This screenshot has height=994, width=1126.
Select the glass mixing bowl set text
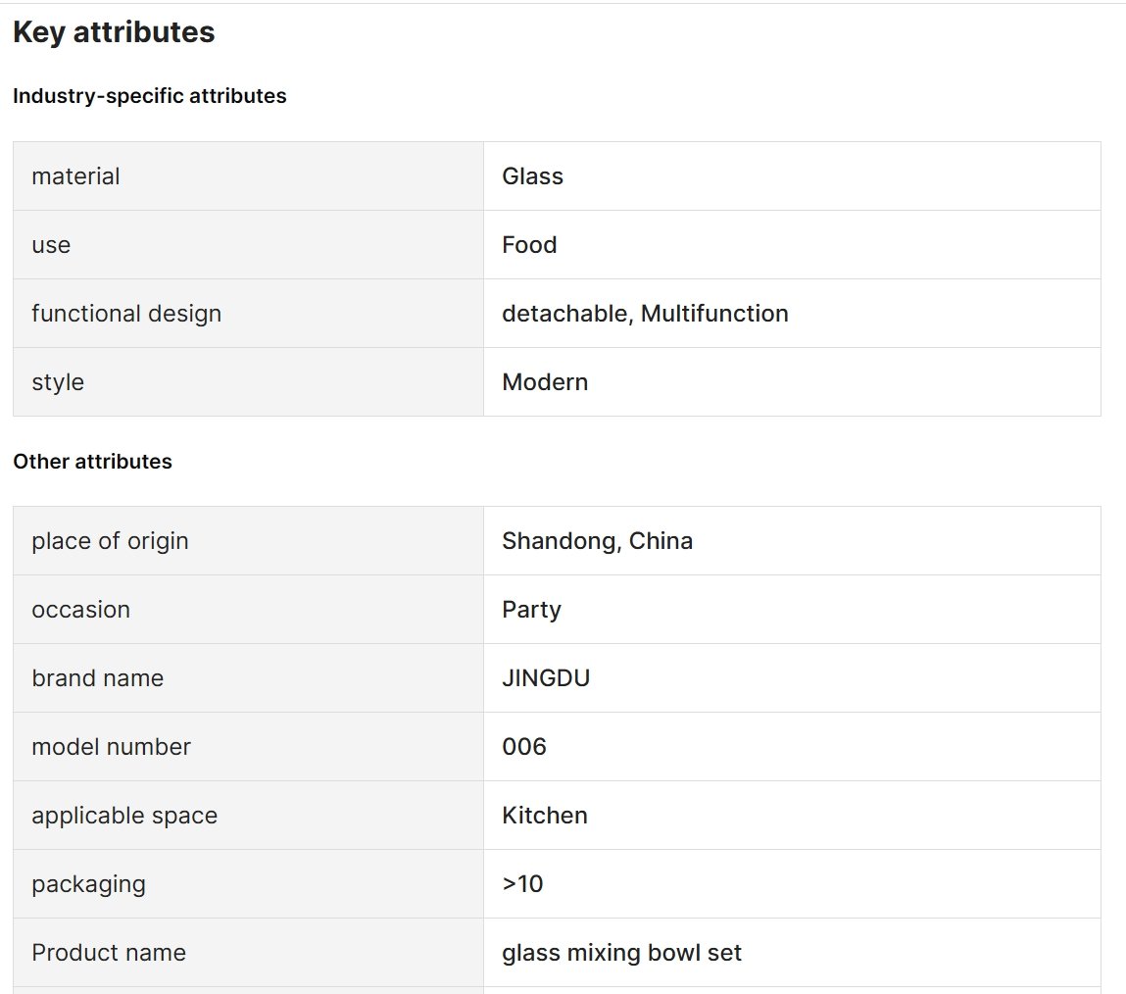click(x=622, y=953)
